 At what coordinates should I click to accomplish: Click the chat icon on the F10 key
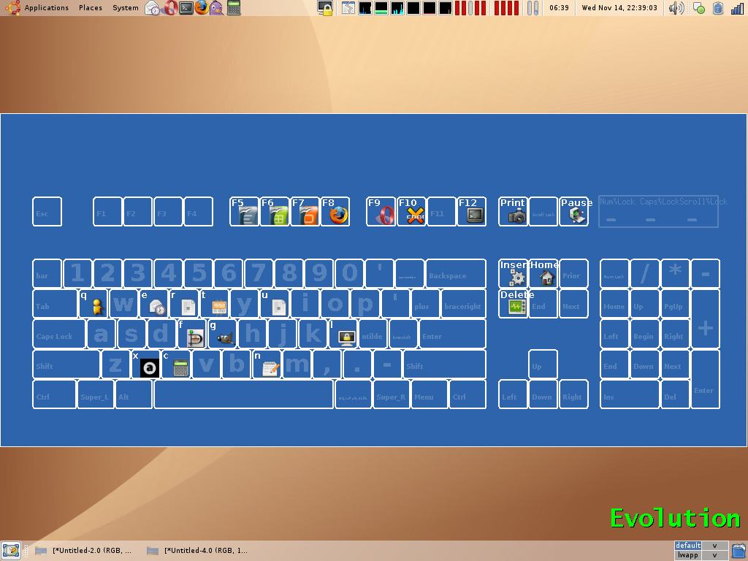point(415,215)
